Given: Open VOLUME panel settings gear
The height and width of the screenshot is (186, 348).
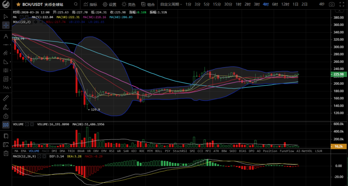Looking at the screenshot, I should [27, 124].
